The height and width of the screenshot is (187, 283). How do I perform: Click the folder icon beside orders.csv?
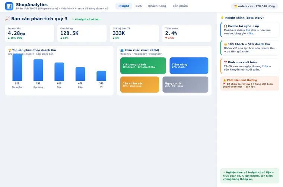[x=236, y=6]
